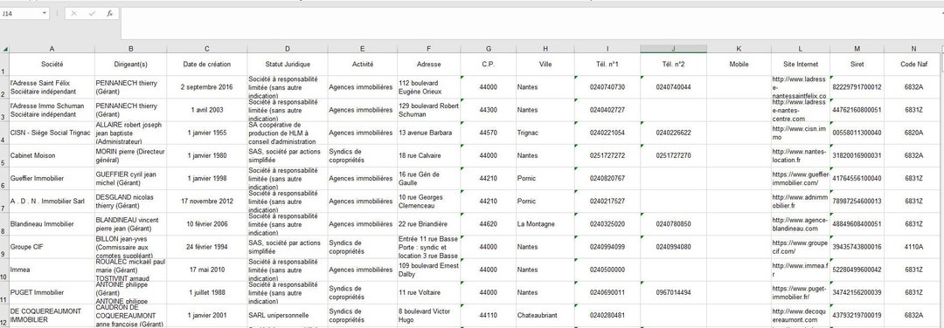The image size is (944, 328).
Task: Click the 'C.P.' header cell
Action: (x=489, y=65)
